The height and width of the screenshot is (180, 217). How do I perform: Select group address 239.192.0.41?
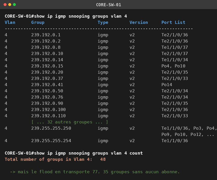pos(47,85)
